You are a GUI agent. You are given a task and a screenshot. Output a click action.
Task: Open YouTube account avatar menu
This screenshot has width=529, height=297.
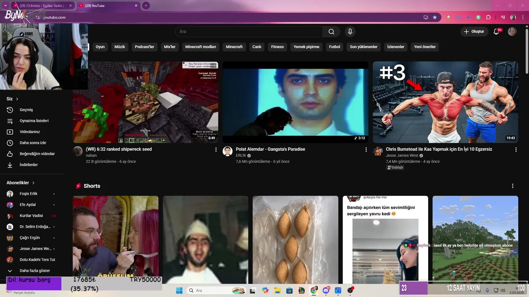tap(512, 31)
